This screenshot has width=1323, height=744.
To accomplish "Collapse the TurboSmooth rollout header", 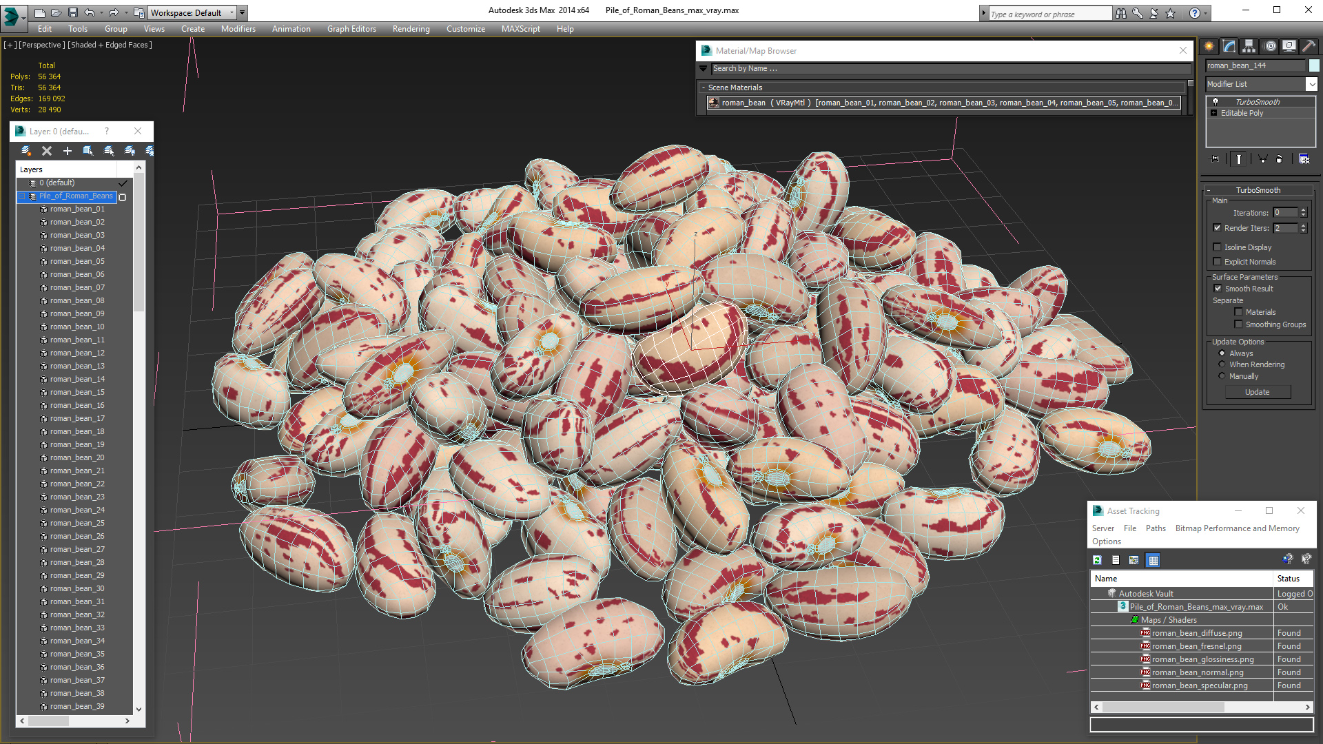I will [x=1258, y=190].
